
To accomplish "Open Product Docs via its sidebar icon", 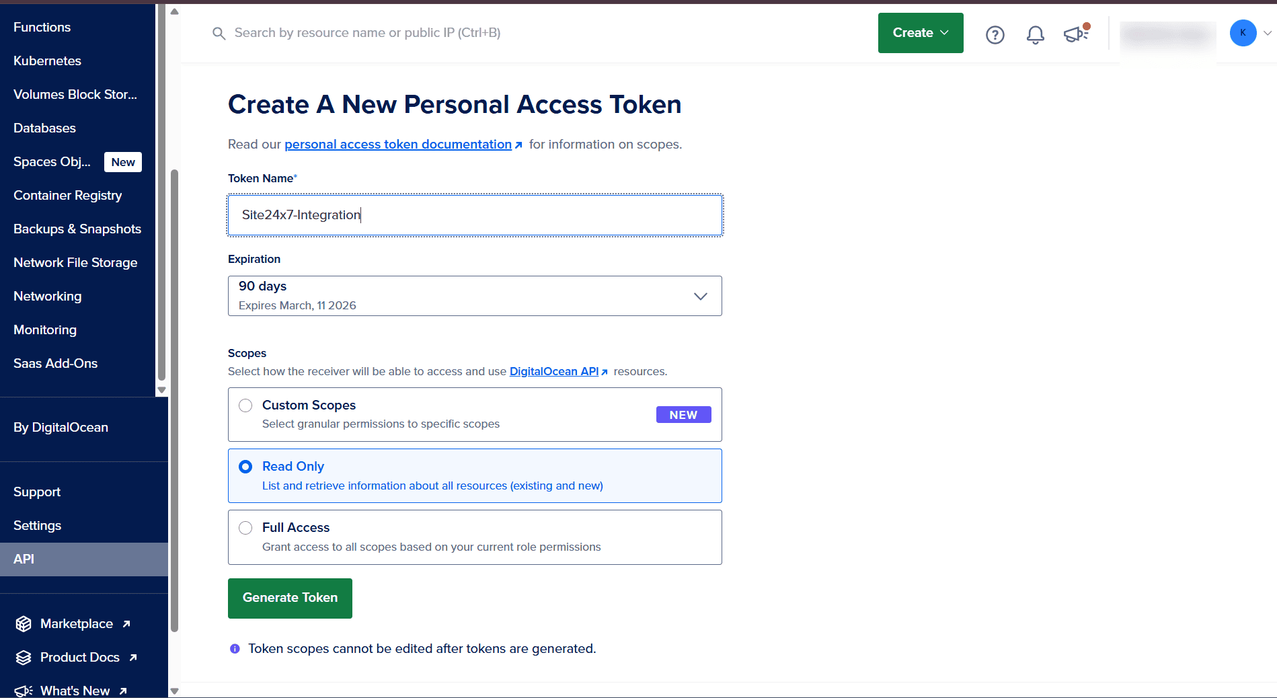I will (24, 657).
